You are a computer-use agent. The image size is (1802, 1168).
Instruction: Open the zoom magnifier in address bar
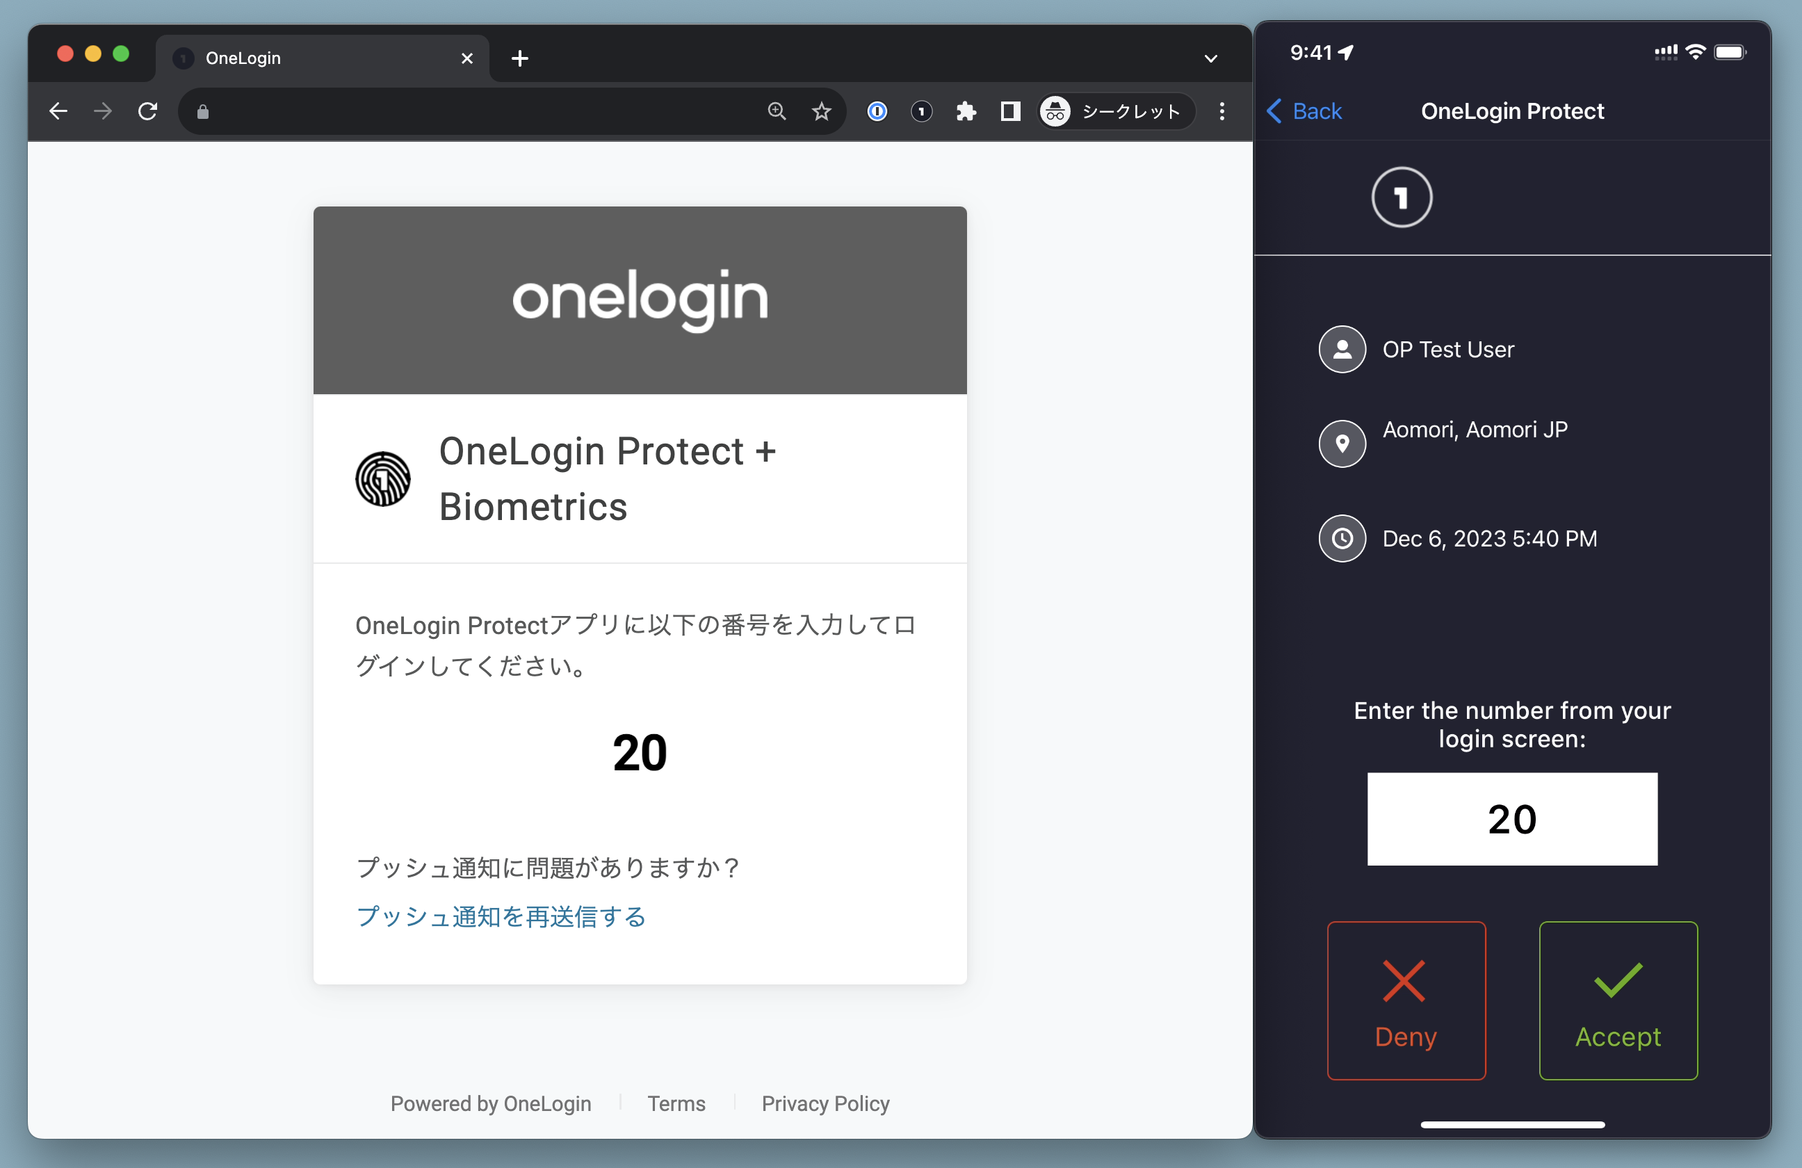coord(777,112)
